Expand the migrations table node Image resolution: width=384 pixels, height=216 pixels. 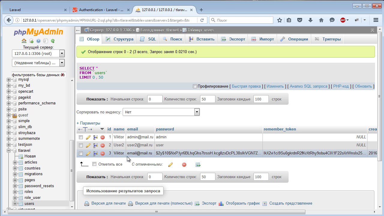click(15, 174)
